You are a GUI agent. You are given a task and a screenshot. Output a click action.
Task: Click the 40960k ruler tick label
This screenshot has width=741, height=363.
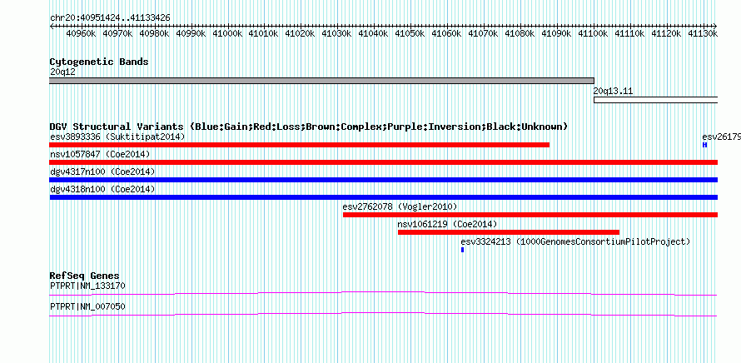coord(81,34)
